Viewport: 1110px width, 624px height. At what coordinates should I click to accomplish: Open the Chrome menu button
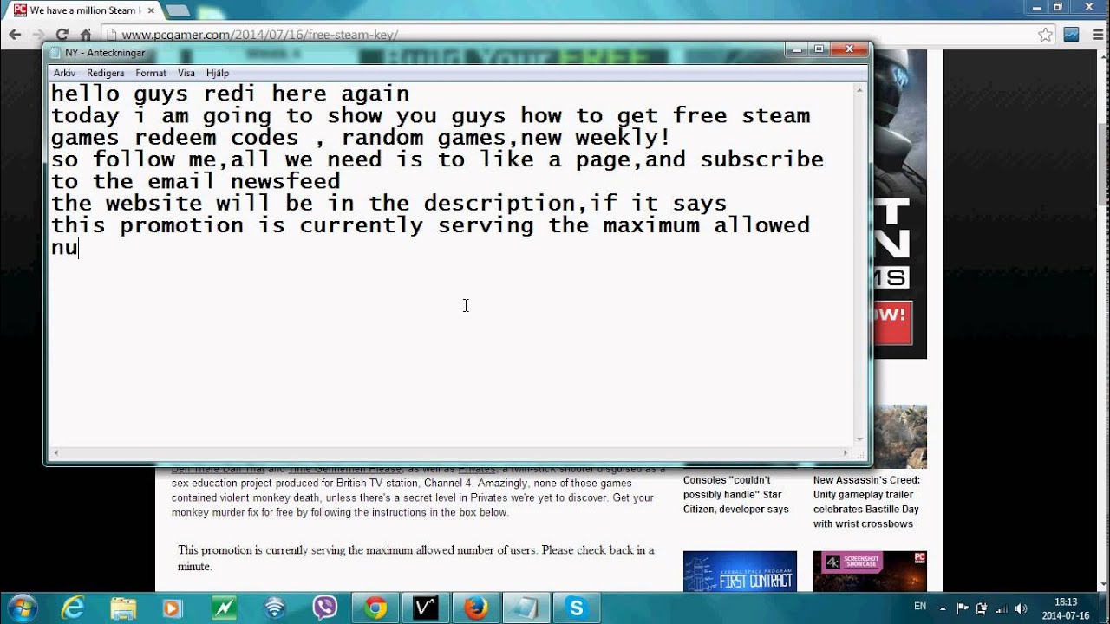(x=1096, y=35)
